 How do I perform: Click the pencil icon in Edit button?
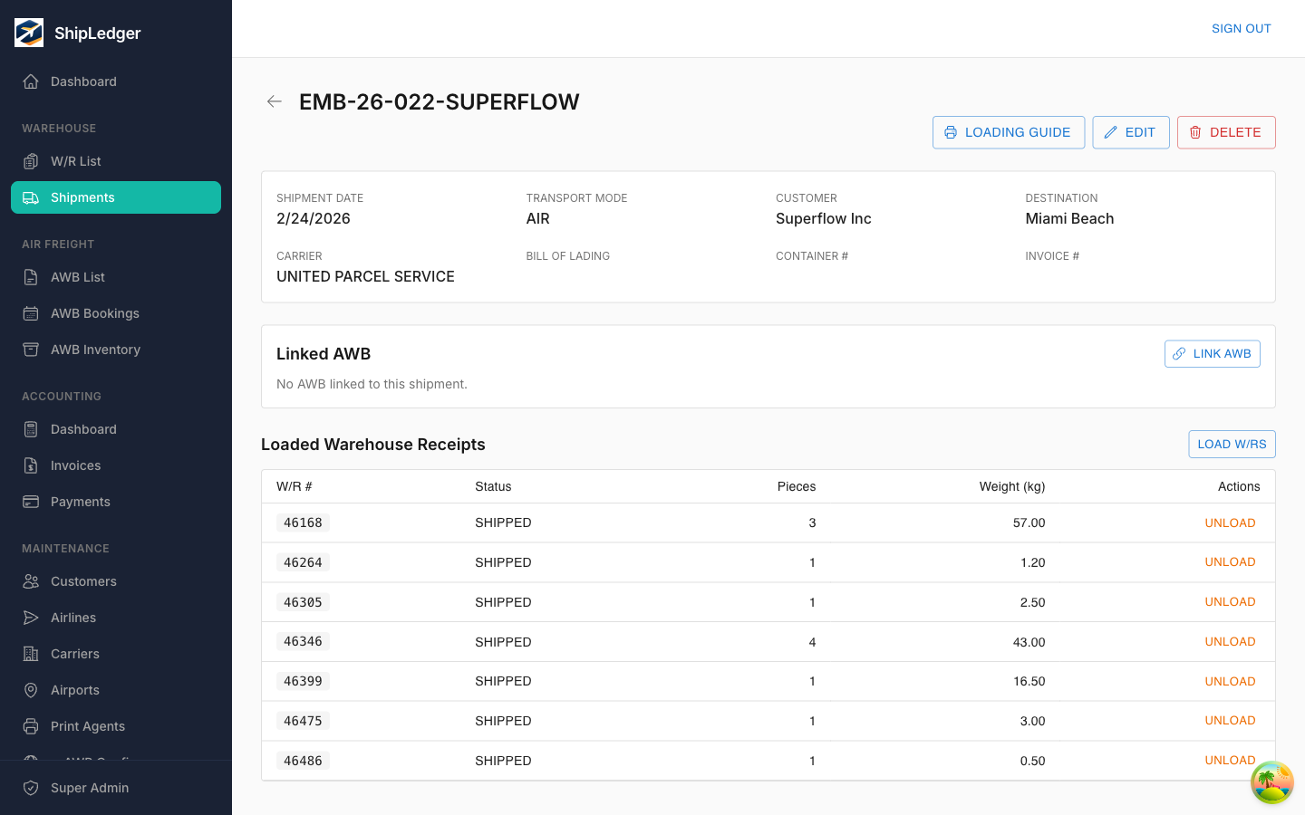click(x=1110, y=132)
